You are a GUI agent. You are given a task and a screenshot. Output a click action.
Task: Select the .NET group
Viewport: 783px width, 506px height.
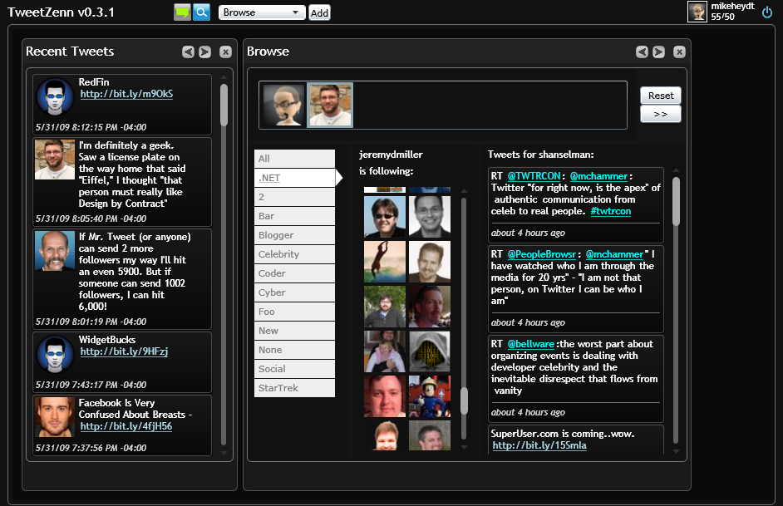click(x=294, y=178)
